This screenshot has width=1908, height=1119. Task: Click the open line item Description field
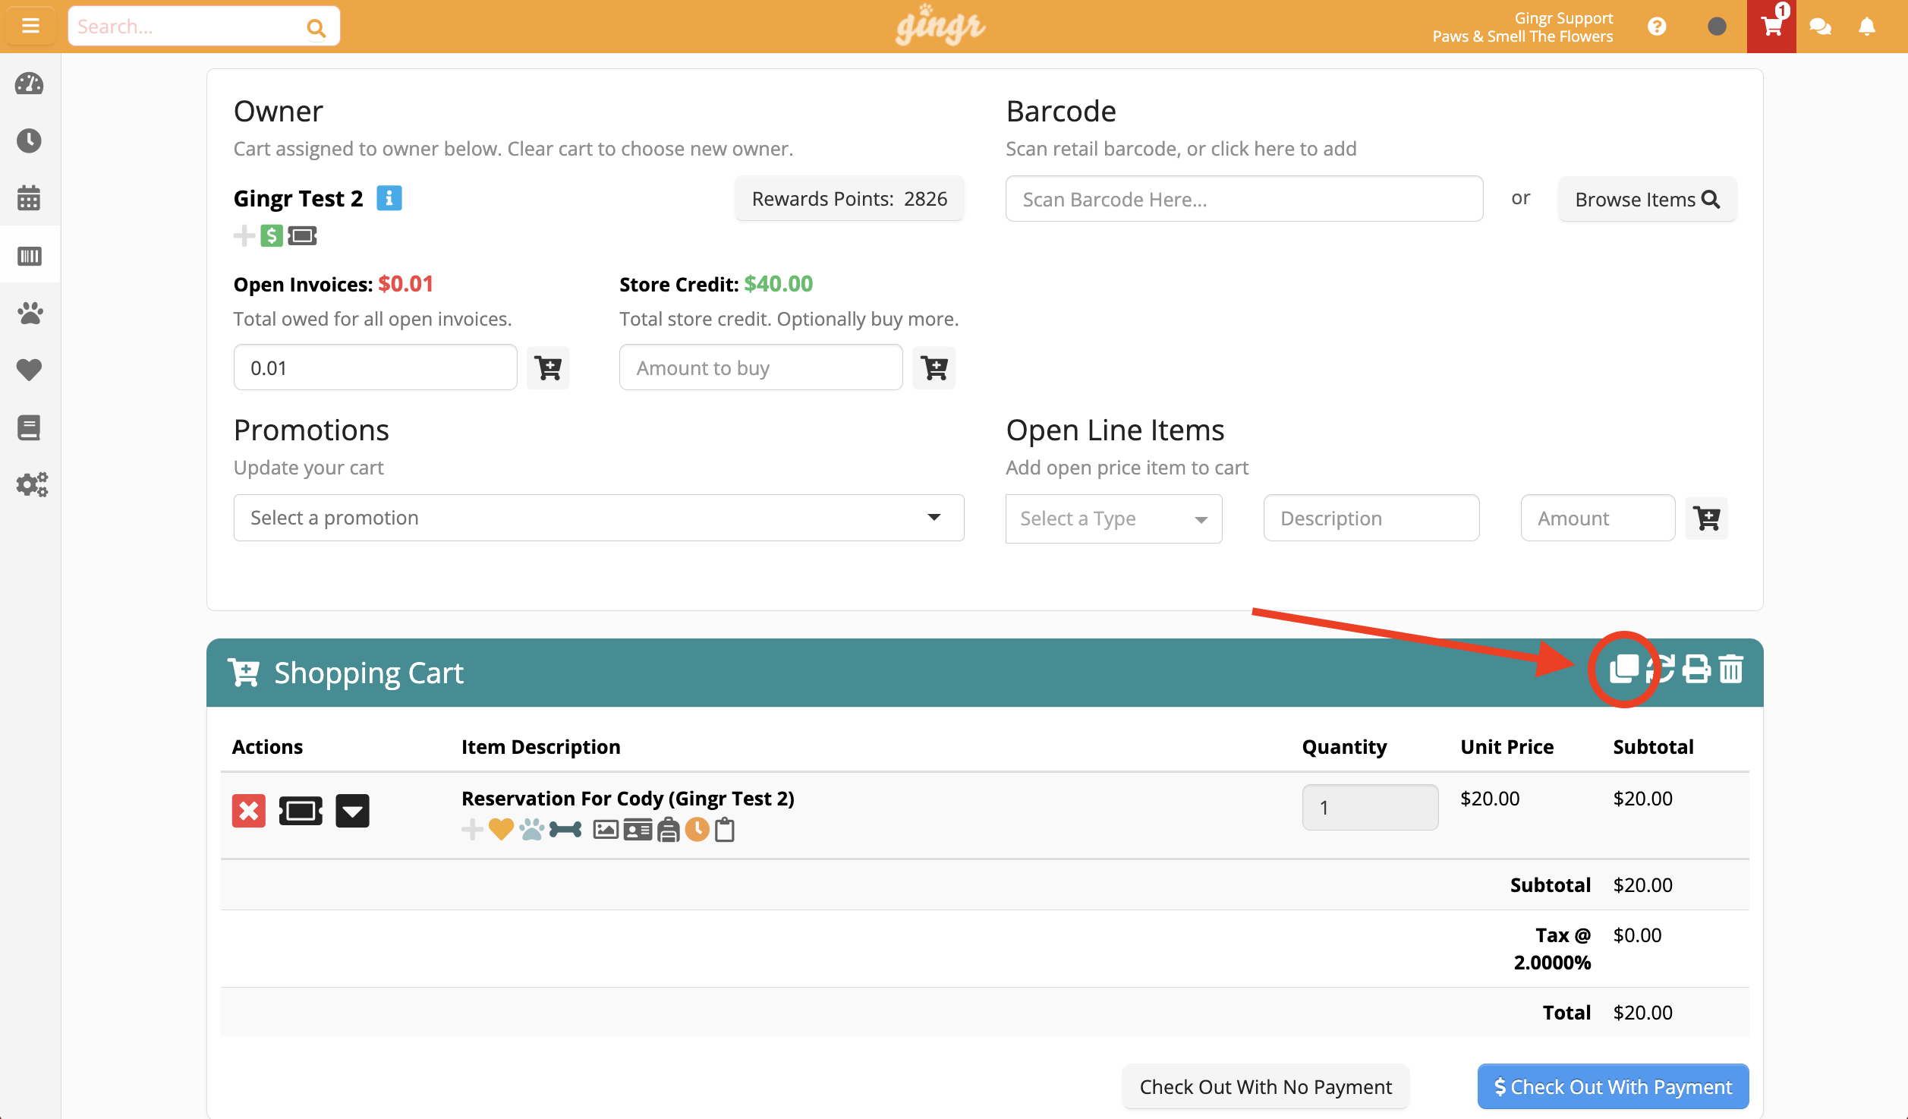point(1371,518)
